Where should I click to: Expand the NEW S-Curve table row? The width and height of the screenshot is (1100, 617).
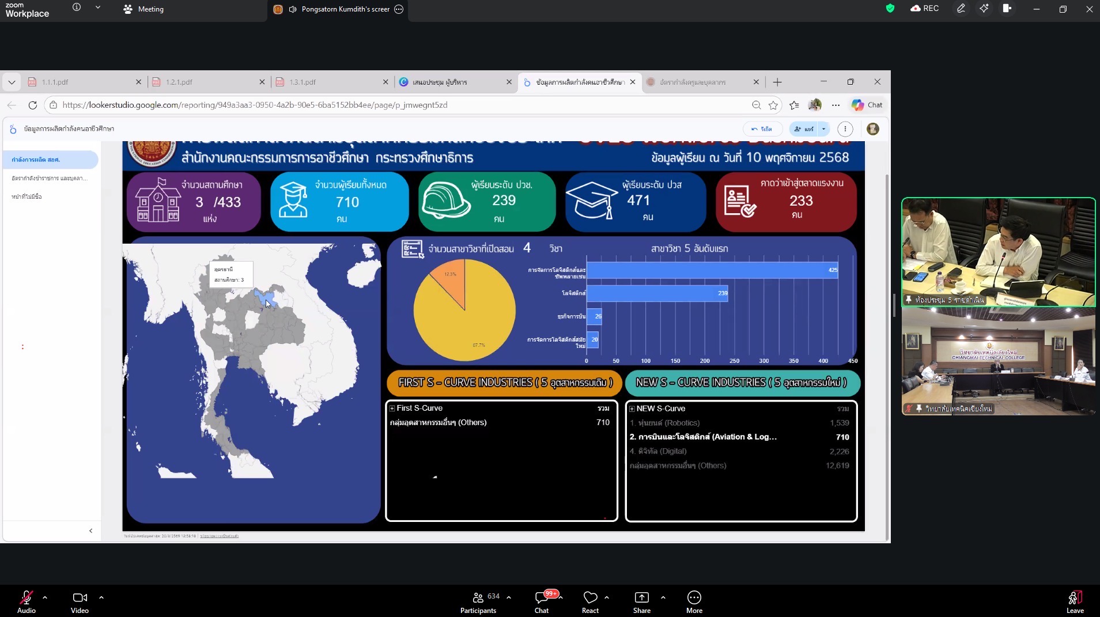tap(632, 409)
